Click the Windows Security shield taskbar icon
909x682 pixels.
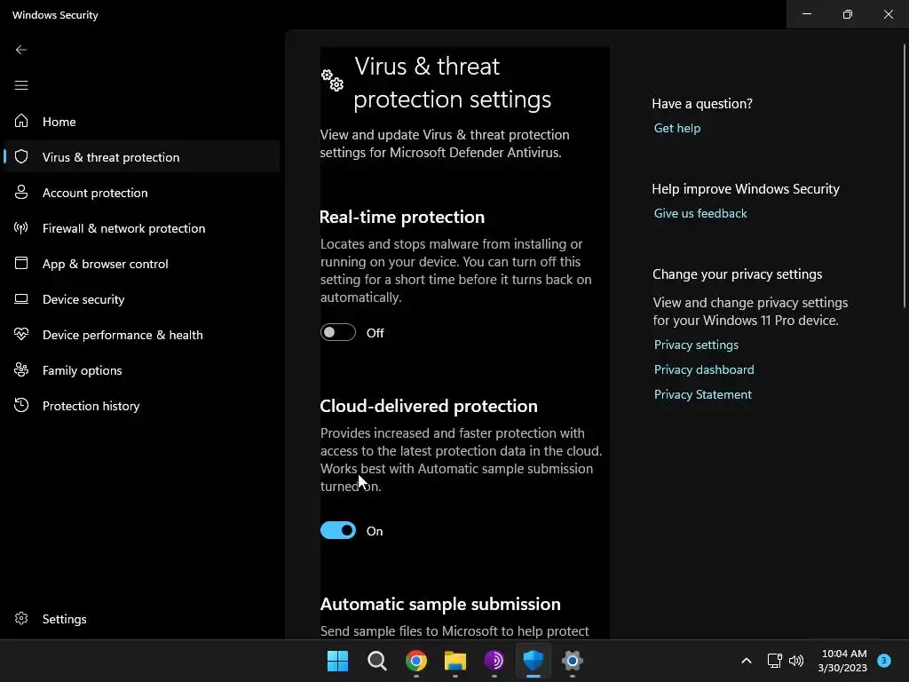pos(533,660)
